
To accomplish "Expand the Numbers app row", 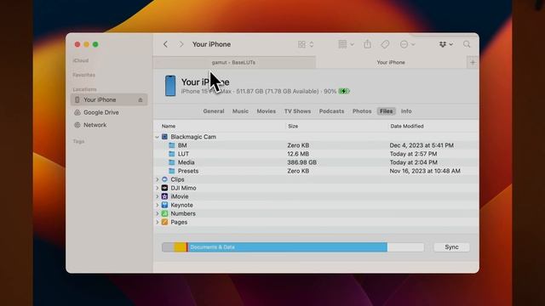I will [x=157, y=213].
